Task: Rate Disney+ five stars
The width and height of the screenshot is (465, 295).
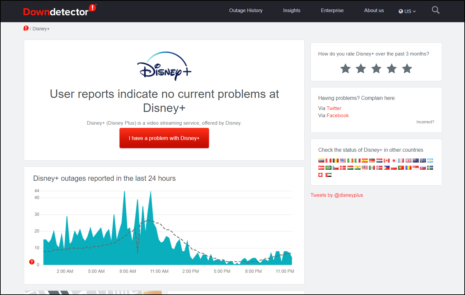Action: (407, 69)
